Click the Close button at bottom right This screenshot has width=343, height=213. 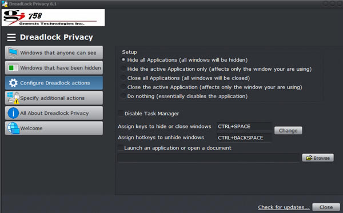tap(326, 207)
